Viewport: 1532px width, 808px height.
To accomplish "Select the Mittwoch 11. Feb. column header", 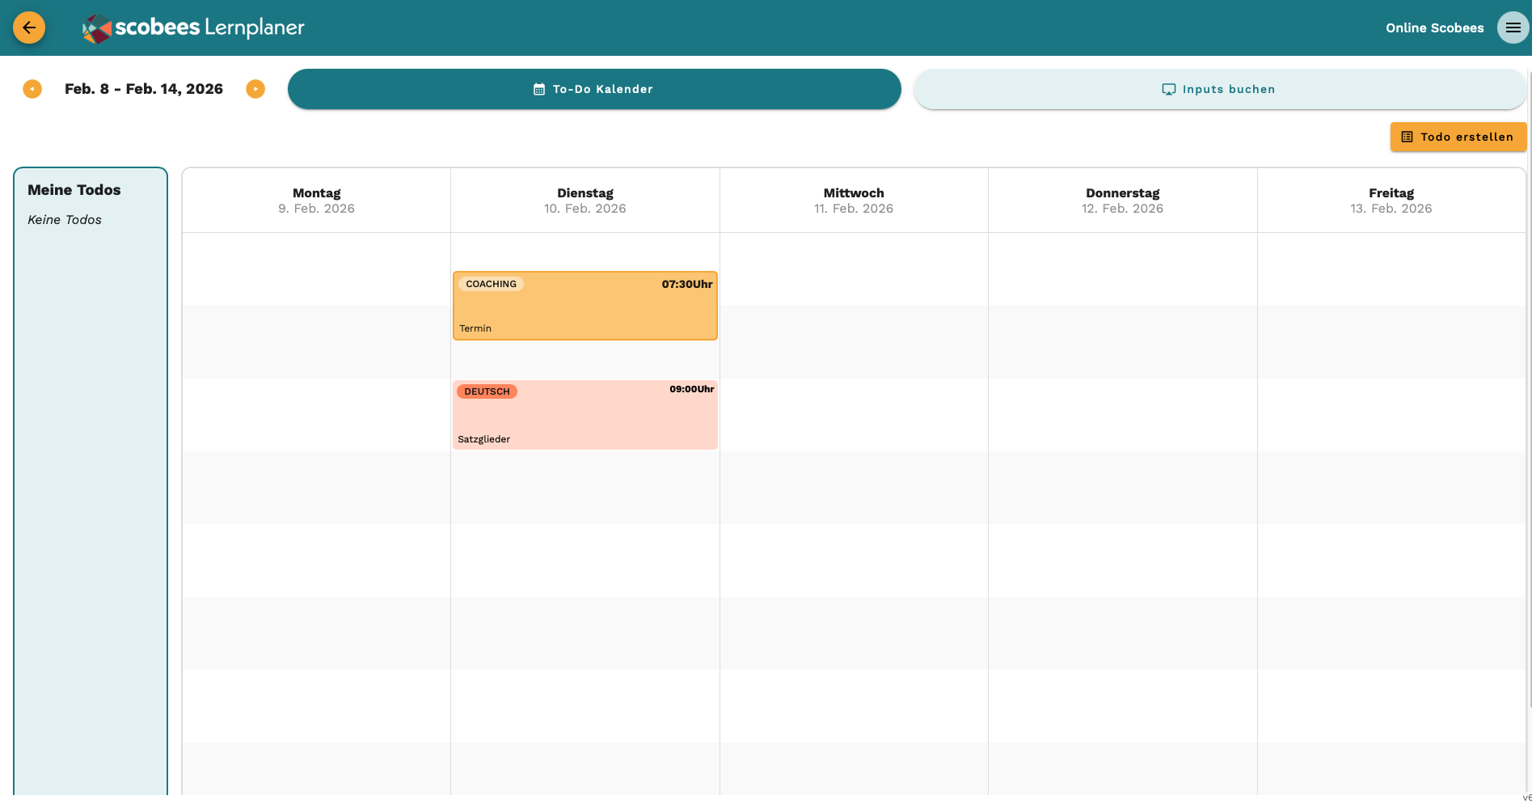I will (x=854, y=201).
